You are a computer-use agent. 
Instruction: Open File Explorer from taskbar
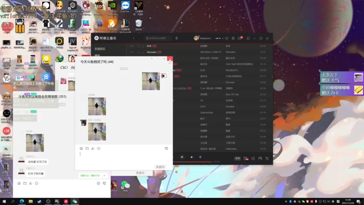click(30, 201)
